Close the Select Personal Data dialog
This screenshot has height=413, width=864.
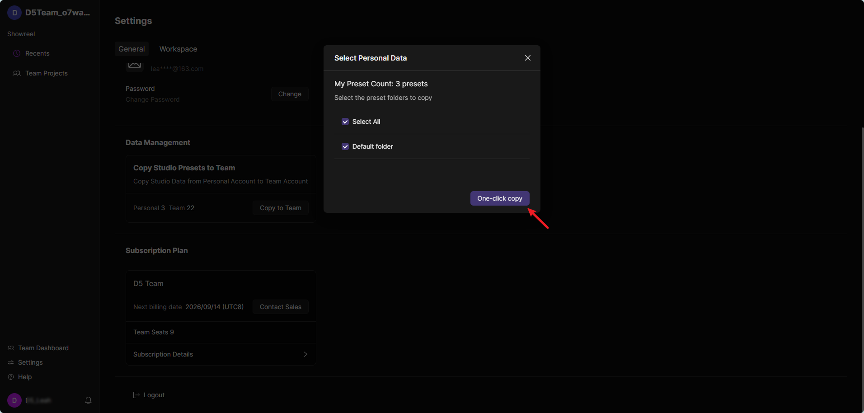527,58
